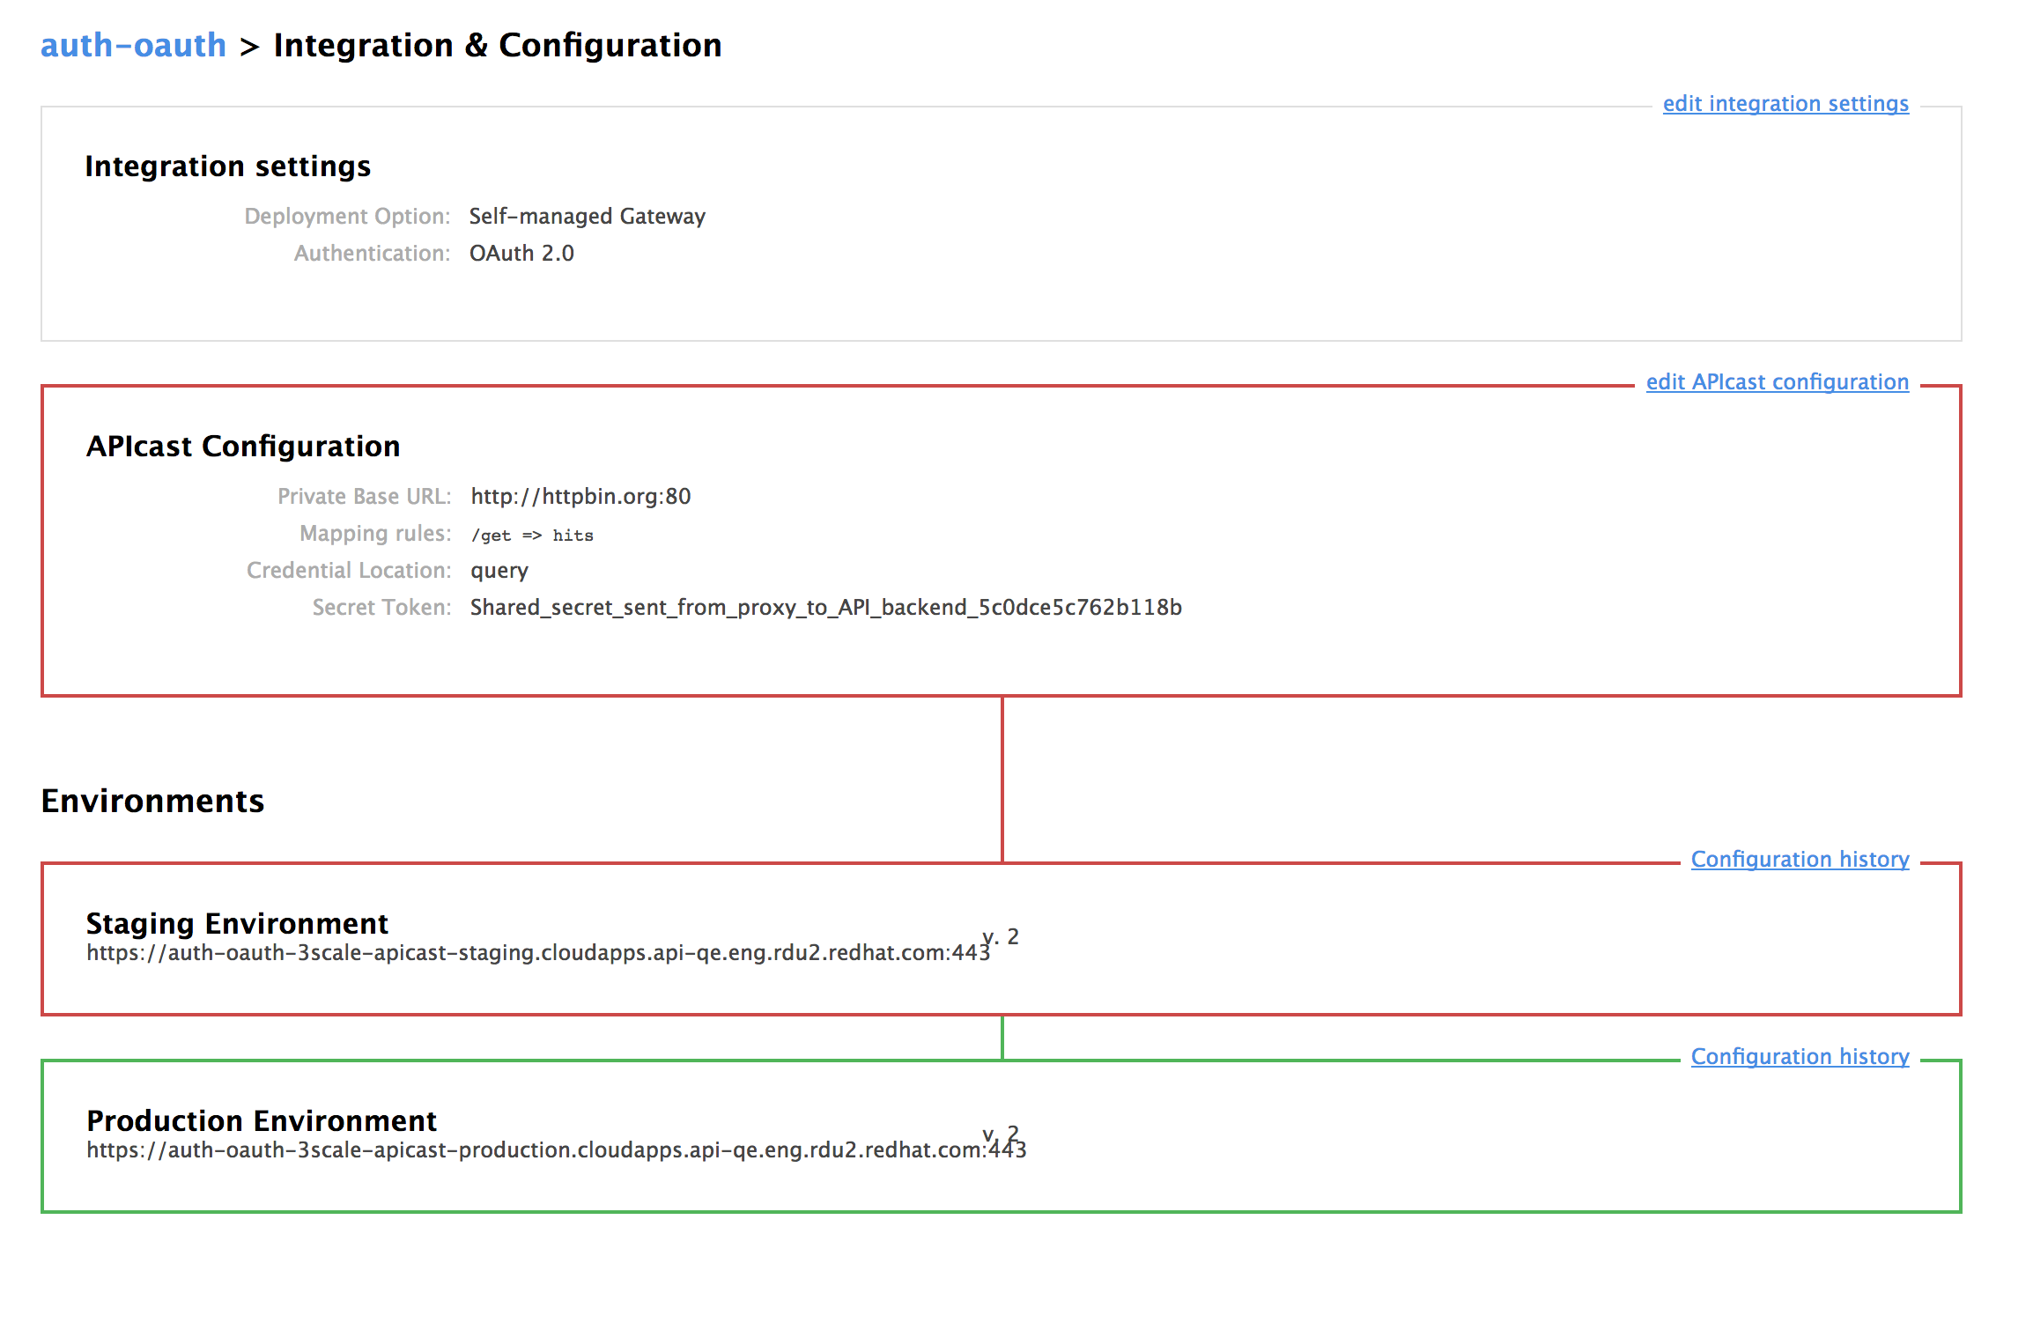The image size is (2033, 1323).
Task: Click the staging version v. 2 label
Action: pos(1009,935)
